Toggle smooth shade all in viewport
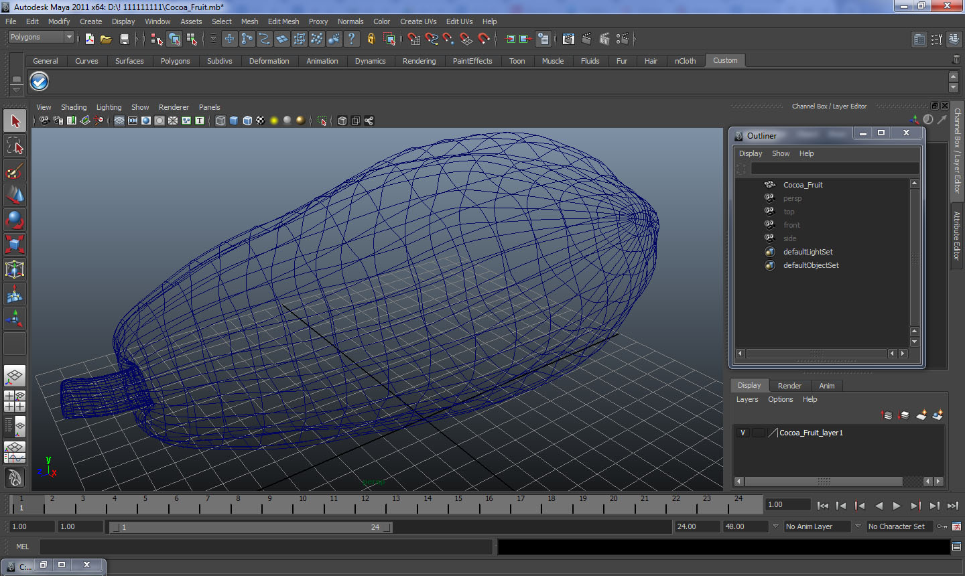965x576 pixels. click(234, 121)
